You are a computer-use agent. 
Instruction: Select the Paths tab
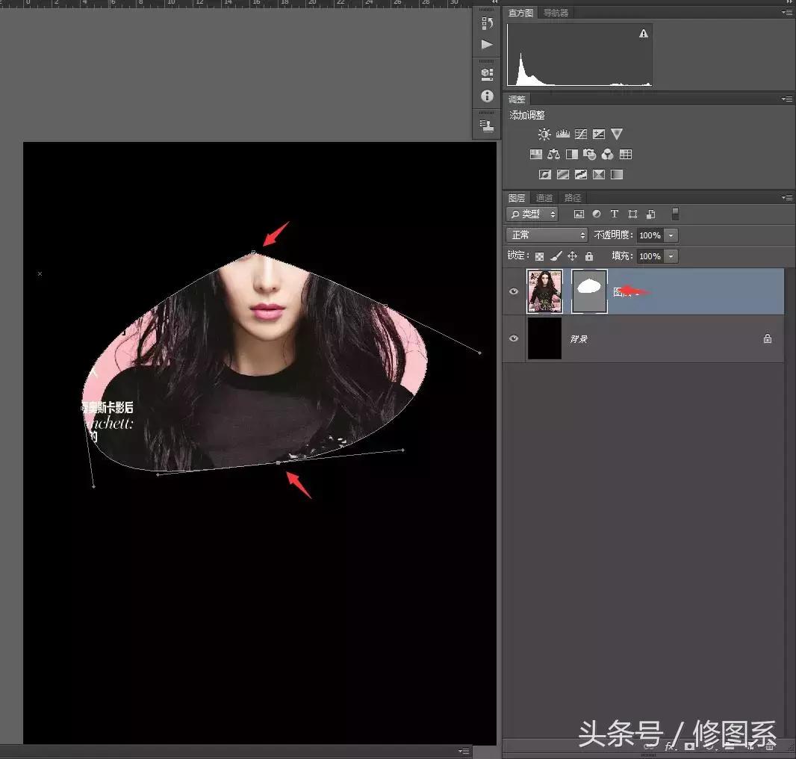pos(573,198)
